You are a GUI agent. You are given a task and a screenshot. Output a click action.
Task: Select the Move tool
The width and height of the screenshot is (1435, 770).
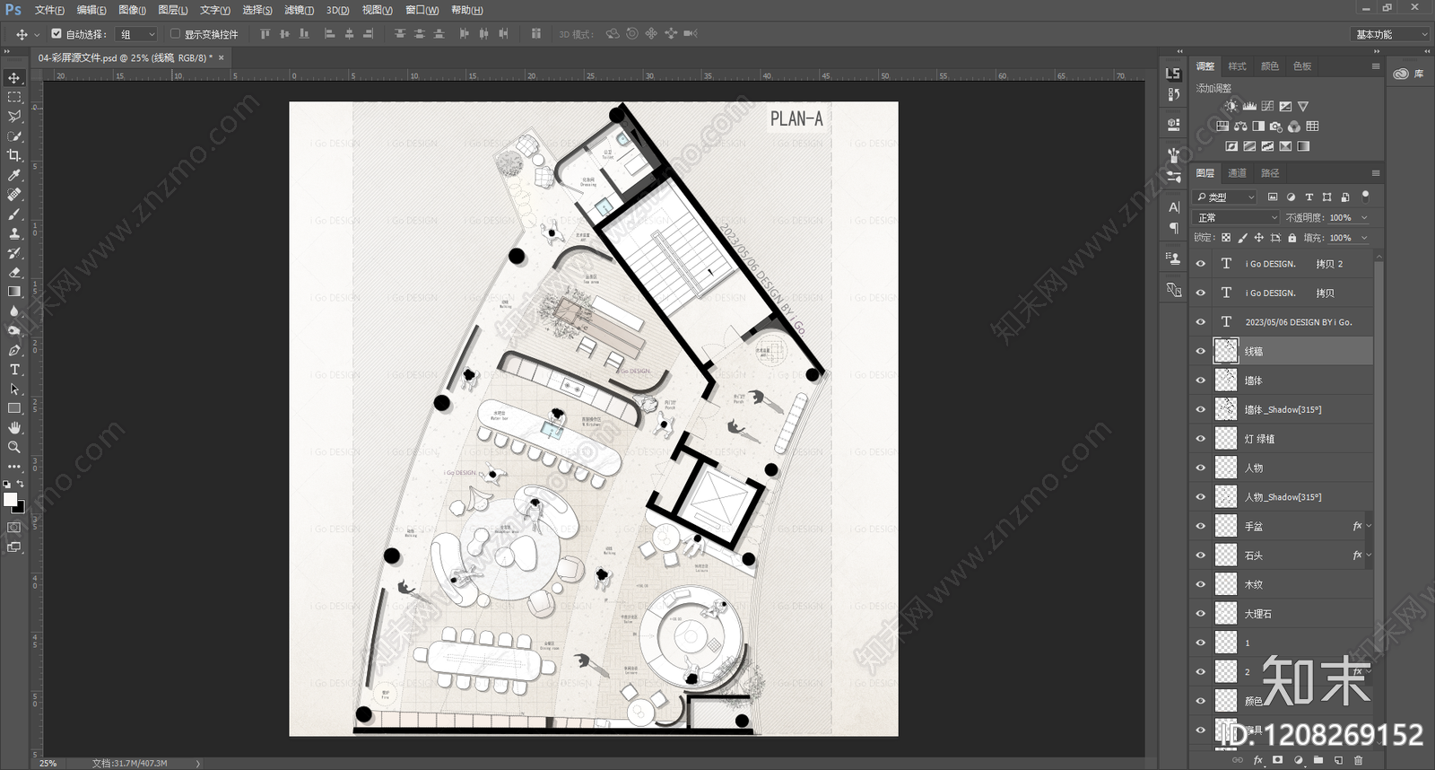point(14,78)
